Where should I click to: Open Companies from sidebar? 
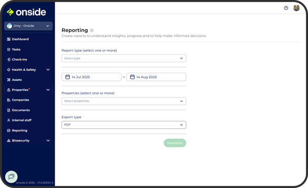pos(20,100)
